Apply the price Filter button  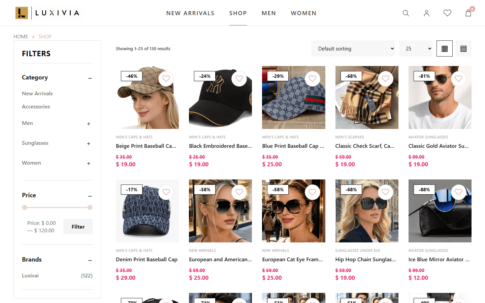78,227
